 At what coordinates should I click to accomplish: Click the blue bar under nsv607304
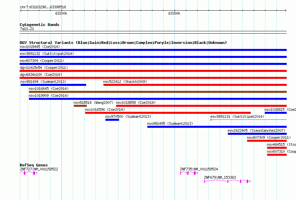[x=153, y=64]
